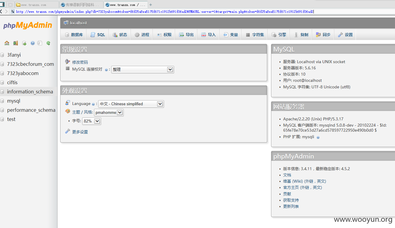Open the 获取支持 link
This screenshot has height=228, width=395.
point(291,200)
